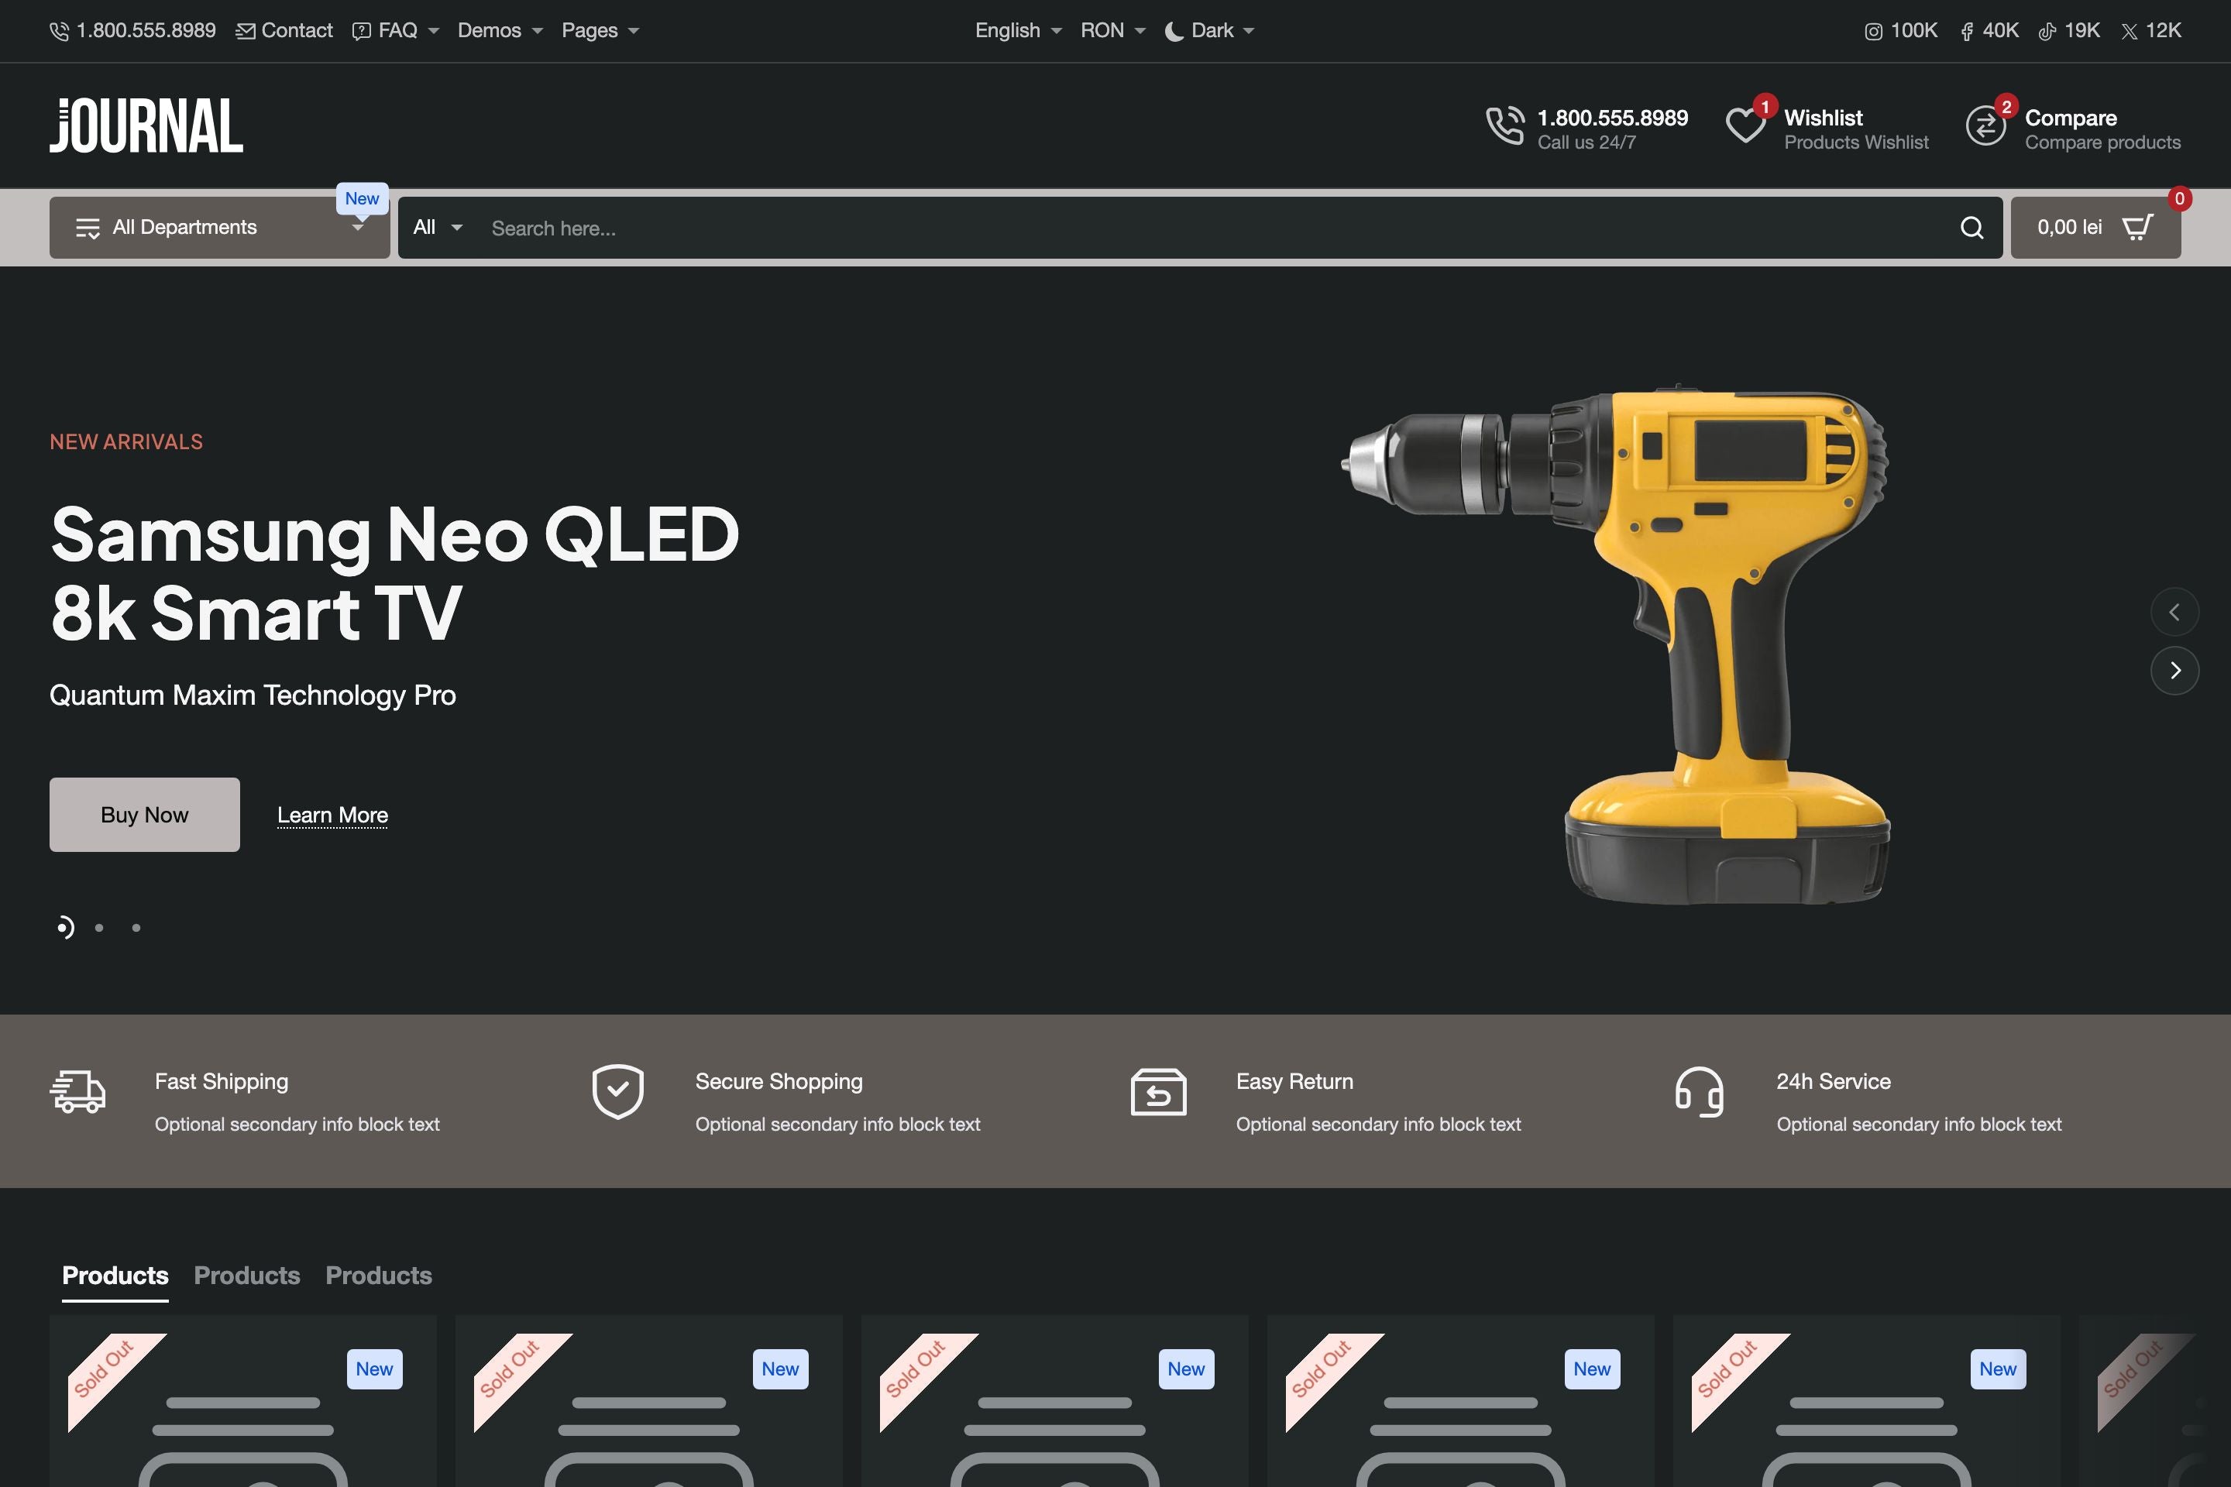
Task: Click the search magnifier icon
Action: 1971,228
